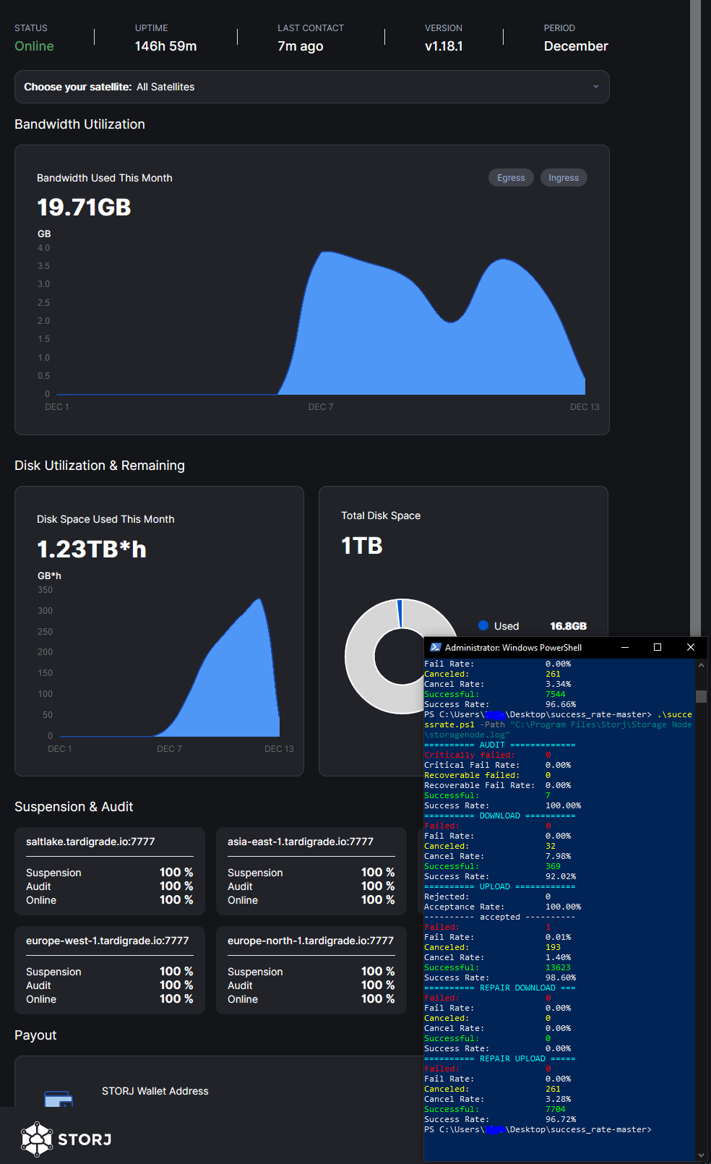Screen dimensions: 711x1164
Task: Click the PowerShell vertical scrollbar thumb
Action: [701, 696]
